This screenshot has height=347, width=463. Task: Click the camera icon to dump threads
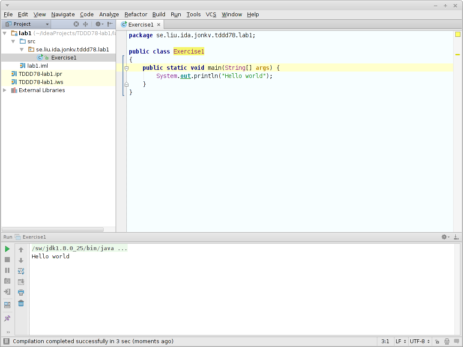point(7,281)
